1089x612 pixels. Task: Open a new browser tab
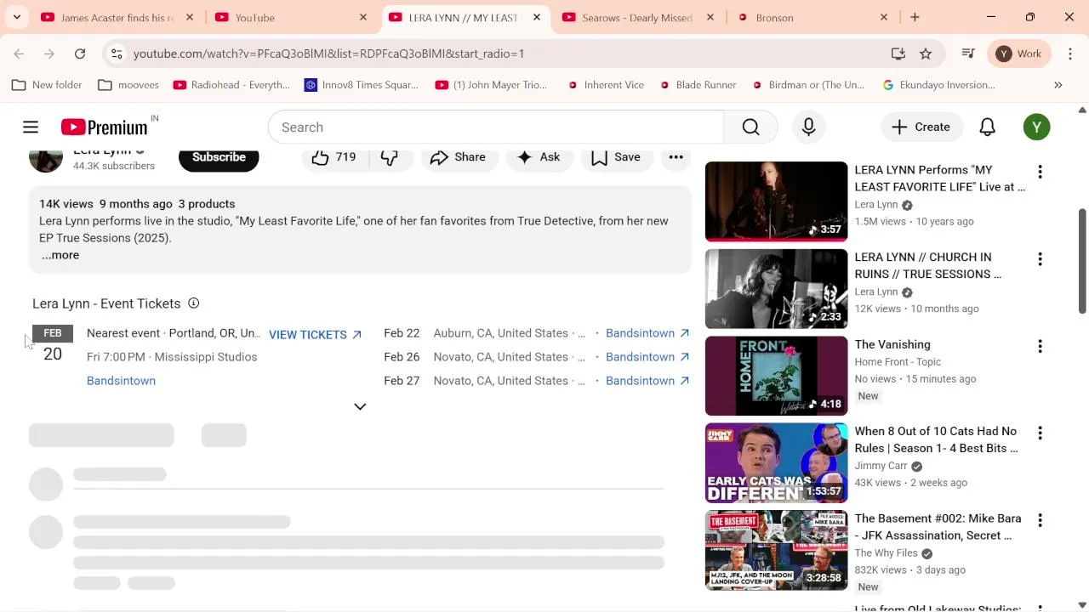[915, 17]
